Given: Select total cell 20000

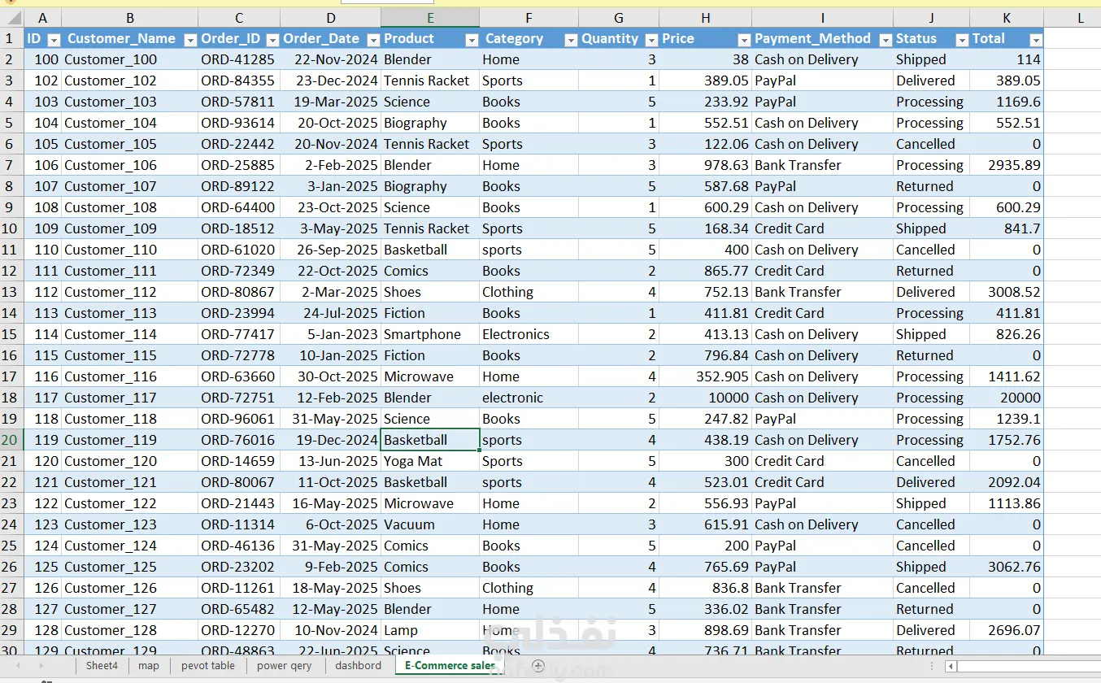Looking at the screenshot, I should [x=1007, y=398].
